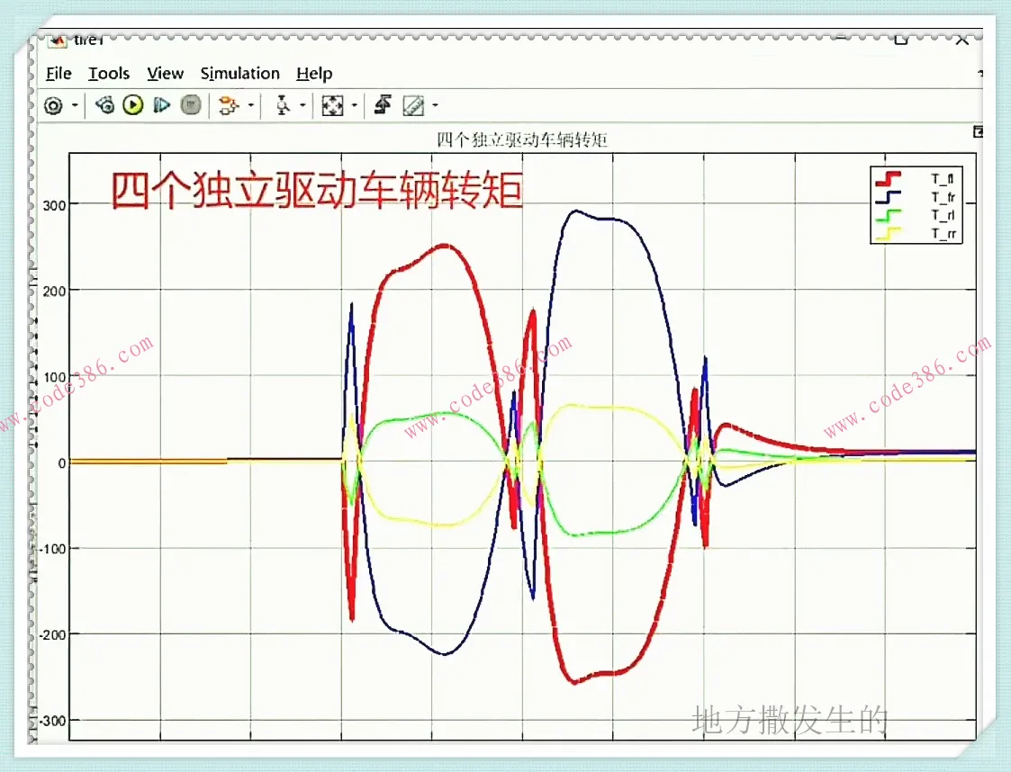Open the Simulation menu
Image resolution: width=1011 pixels, height=772 pixels.
(x=239, y=74)
